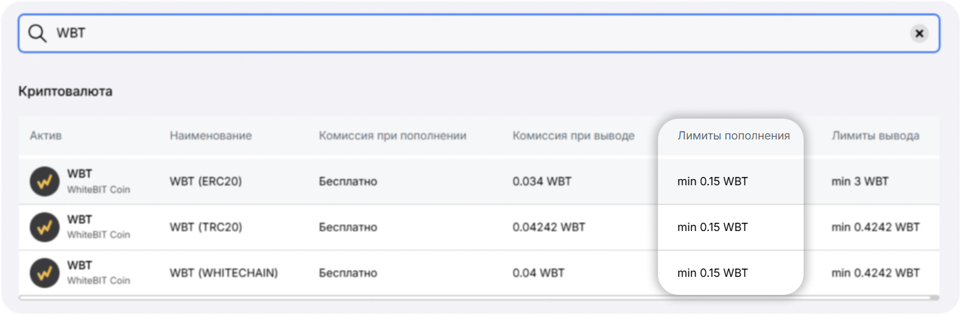Click Комиссия при пополнении column header
961x315 pixels.
(392, 135)
